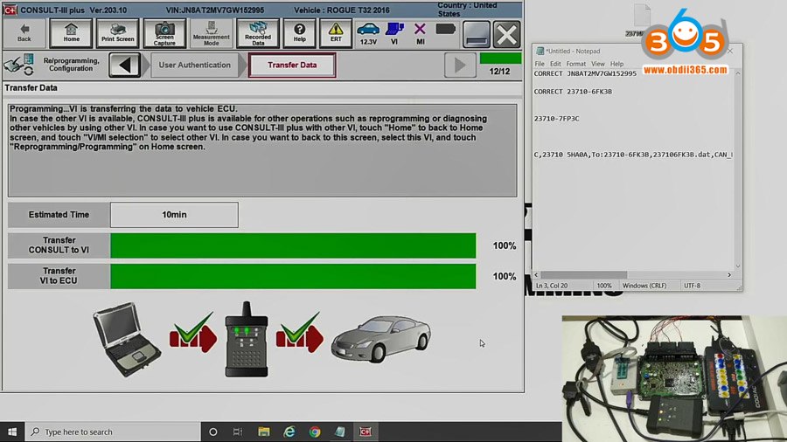Click Notepad horizontal scroll left arrow
This screenshot has width=787, height=442.
pos(536,274)
